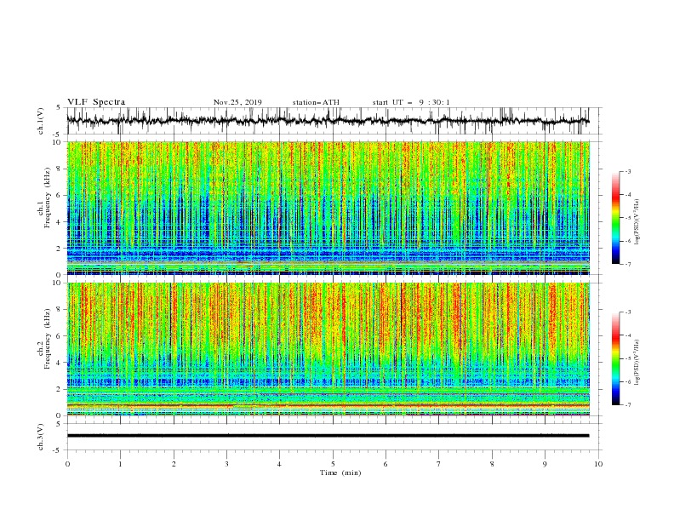674x521 pixels.
Task: Click the time axis tick label '9'
Action: (545, 464)
